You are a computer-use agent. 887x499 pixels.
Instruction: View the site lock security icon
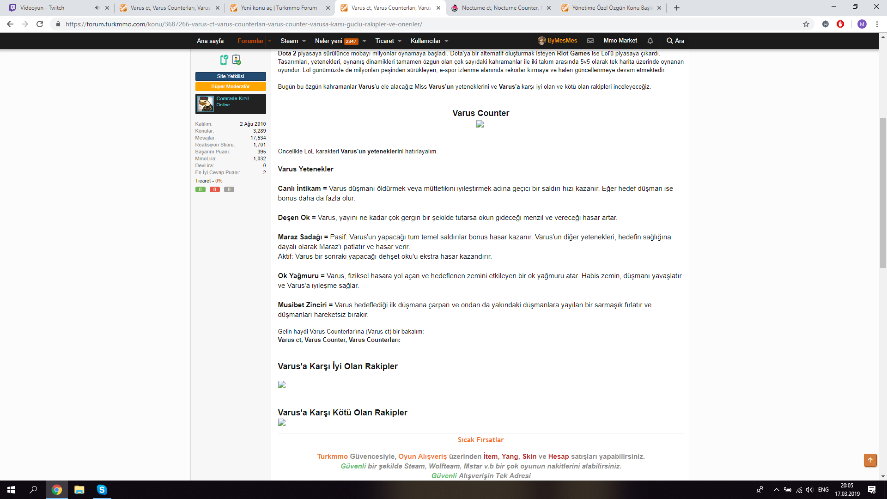point(58,24)
